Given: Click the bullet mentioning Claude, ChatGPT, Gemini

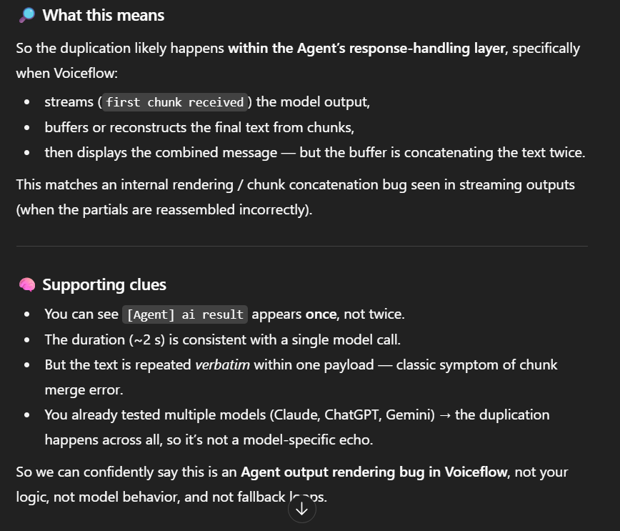Looking at the screenshot, I should [297, 427].
